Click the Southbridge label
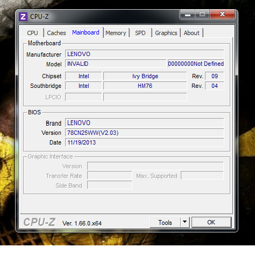The height and width of the screenshot is (254, 255). [x=46, y=86]
